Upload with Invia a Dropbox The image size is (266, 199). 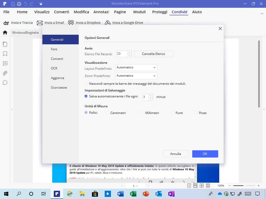[84, 23]
